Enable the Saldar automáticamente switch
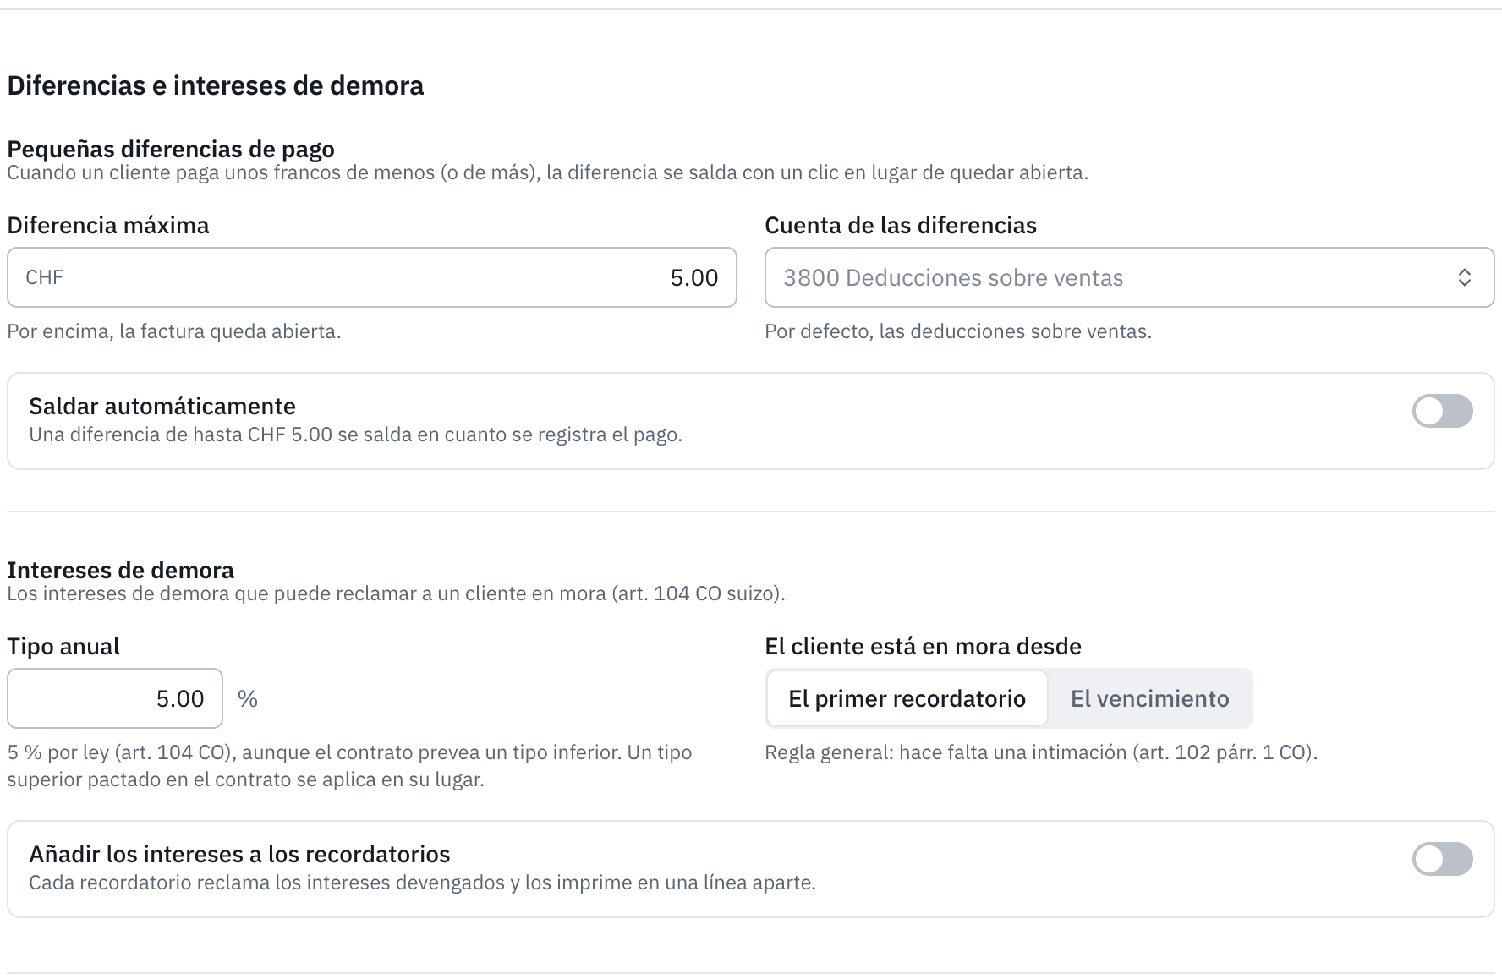The width and height of the screenshot is (1502, 979). coord(1442,411)
